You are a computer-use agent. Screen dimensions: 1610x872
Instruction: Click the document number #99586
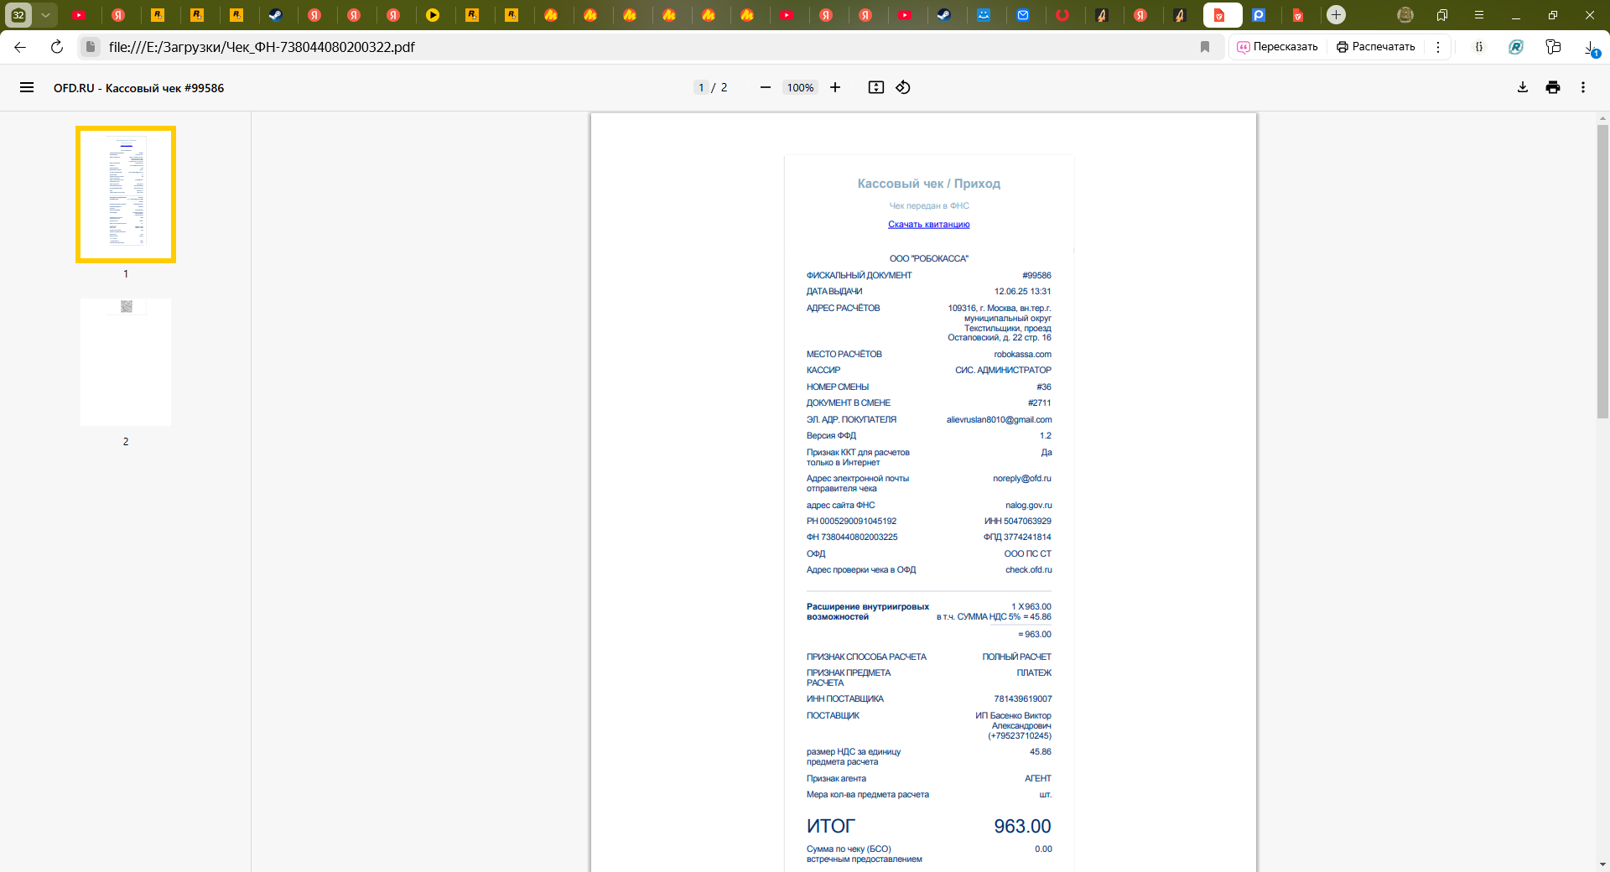click(1036, 276)
